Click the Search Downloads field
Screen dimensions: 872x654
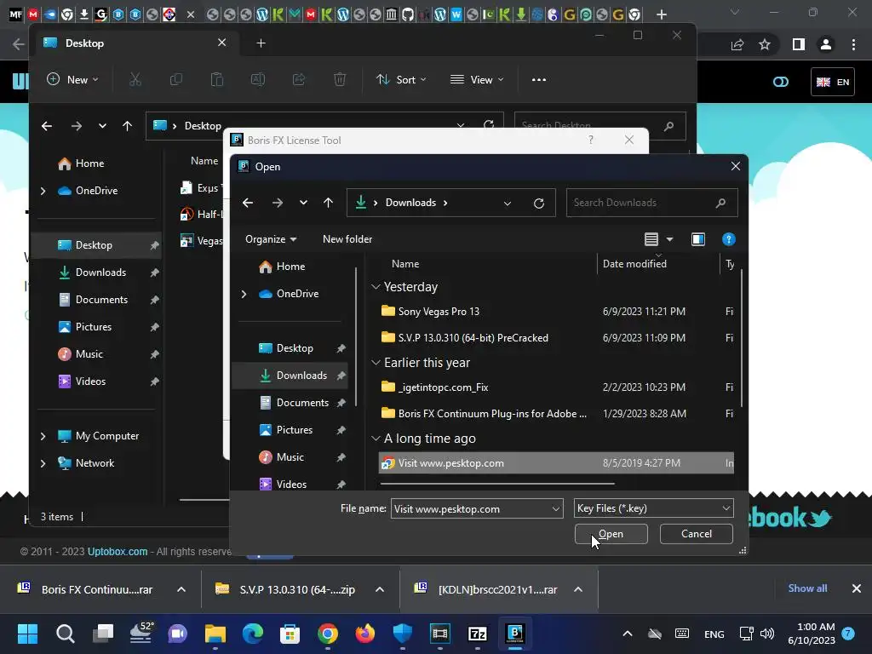[x=651, y=203]
